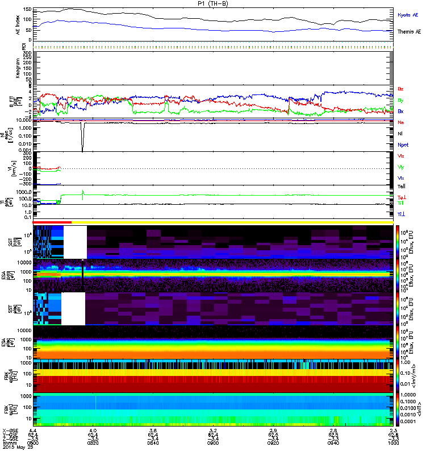426x455 pixels.
Task: Click the SST electrons Eflux colorbar
Action: click(x=398, y=309)
